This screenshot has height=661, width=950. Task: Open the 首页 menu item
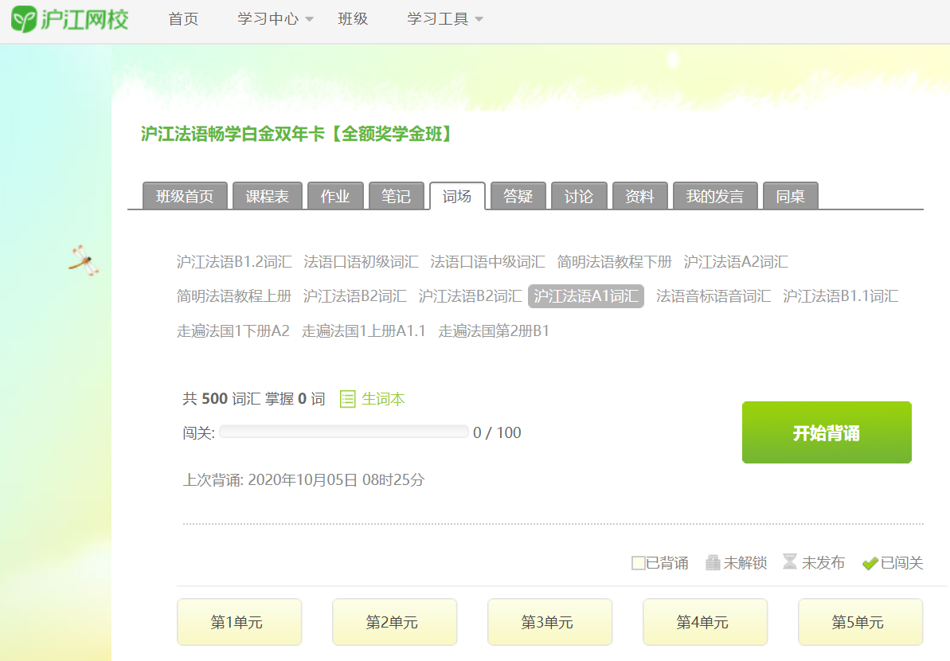click(x=183, y=19)
